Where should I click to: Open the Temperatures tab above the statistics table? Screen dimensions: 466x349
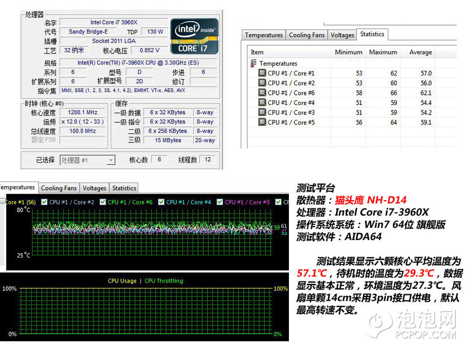point(264,35)
